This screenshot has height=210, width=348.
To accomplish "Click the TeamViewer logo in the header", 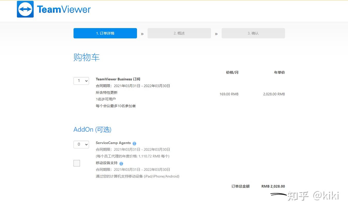I will pyautogui.click(x=54, y=9).
